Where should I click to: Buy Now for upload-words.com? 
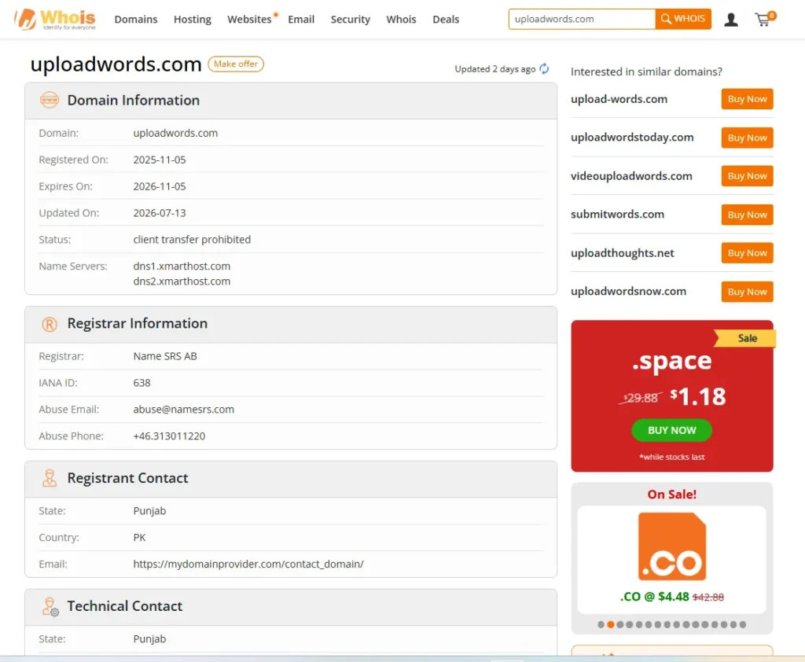pyautogui.click(x=747, y=99)
